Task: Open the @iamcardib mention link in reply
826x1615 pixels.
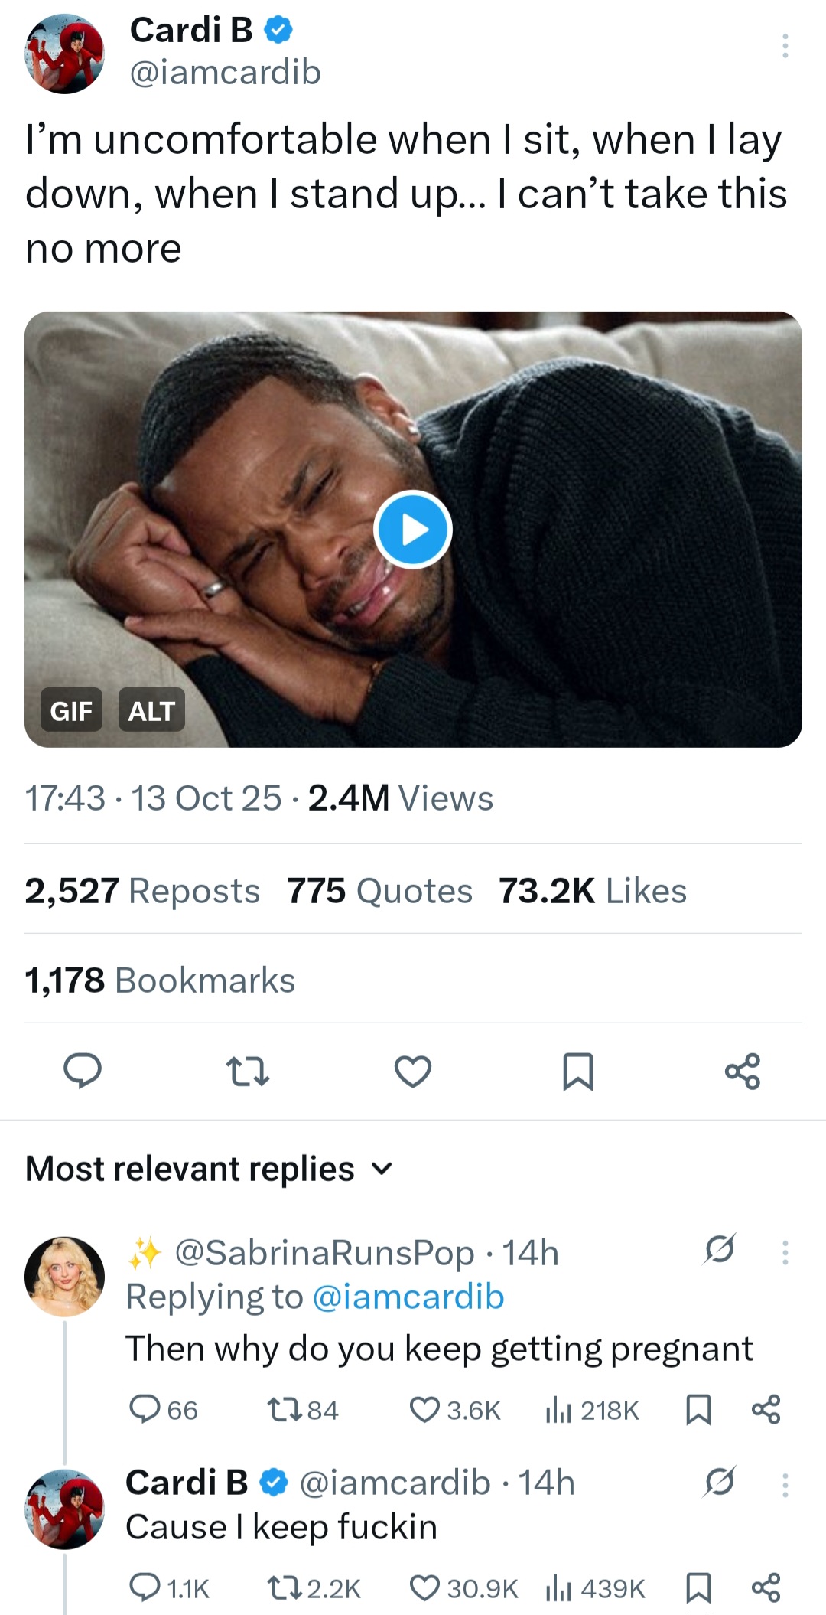Action: pyautogui.click(x=408, y=1297)
